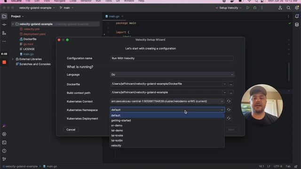Open the Kubernetes Context dropdown
The image size is (301, 169).
(167, 101)
